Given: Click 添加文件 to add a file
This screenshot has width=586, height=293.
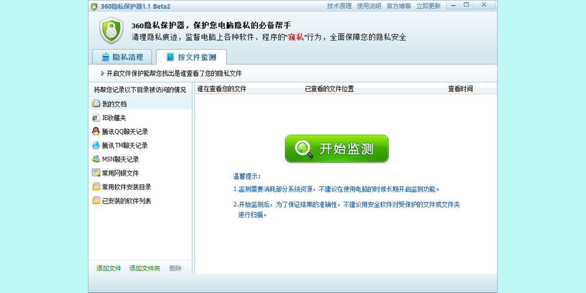Looking at the screenshot, I should [109, 268].
